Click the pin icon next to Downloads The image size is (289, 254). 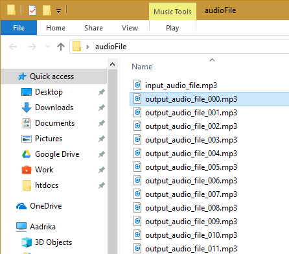coord(102,108)
